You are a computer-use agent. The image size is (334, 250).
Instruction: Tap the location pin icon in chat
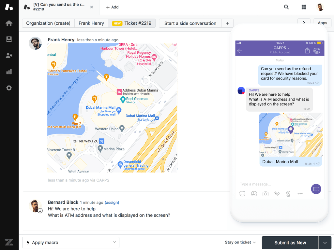click(288, 194)
